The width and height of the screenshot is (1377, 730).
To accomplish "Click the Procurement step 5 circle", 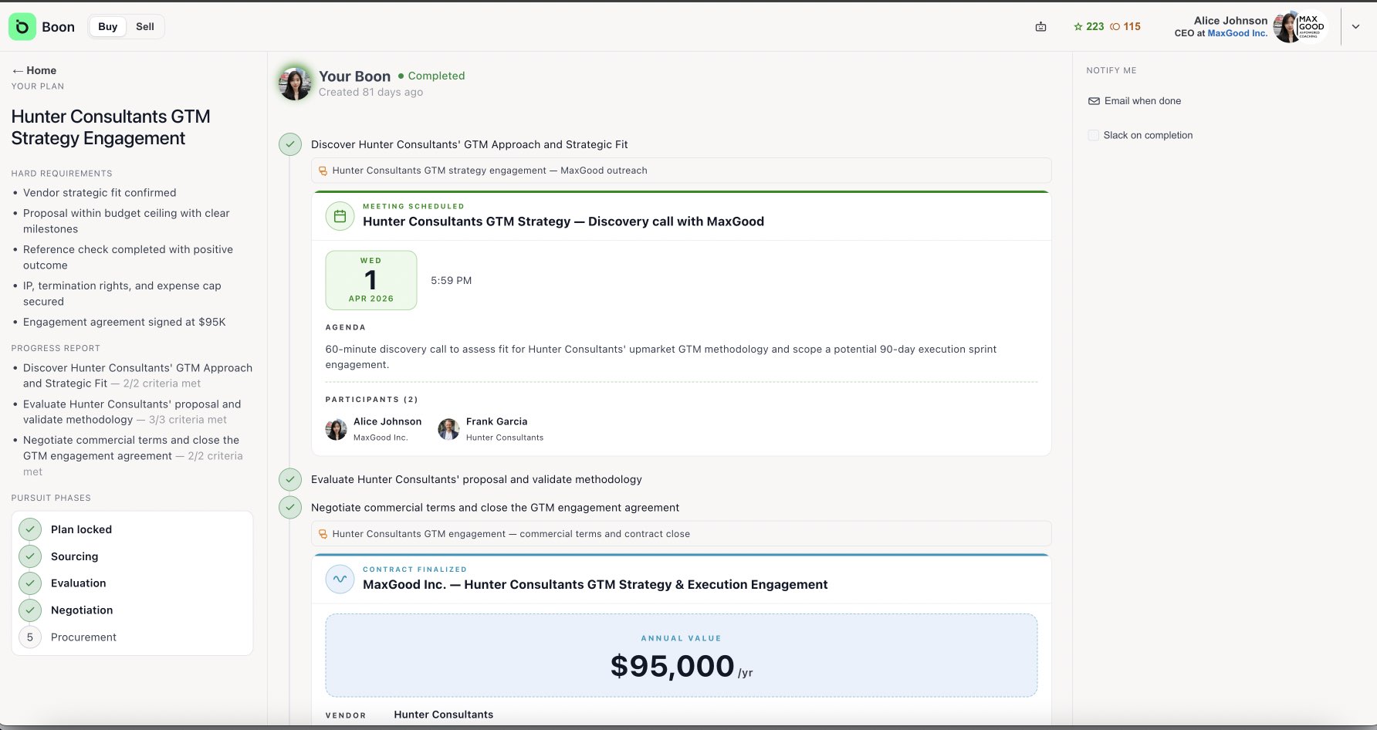I will coord(30,637).
